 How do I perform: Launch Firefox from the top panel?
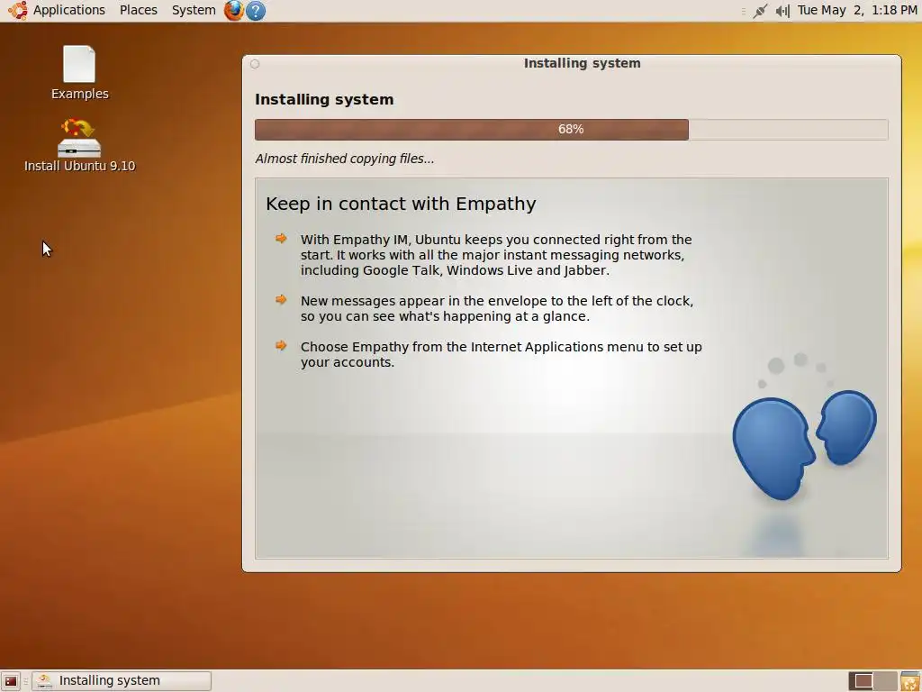click(233, 10)
